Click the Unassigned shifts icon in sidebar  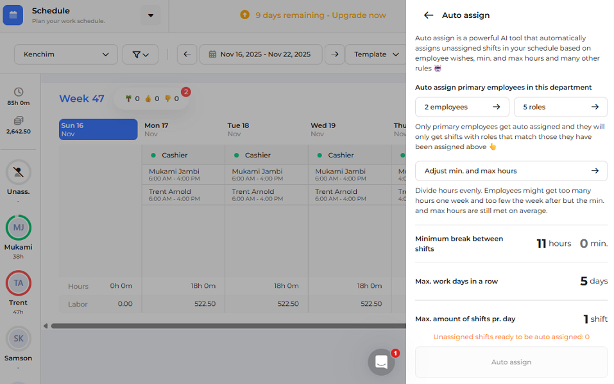pos(19,172)
